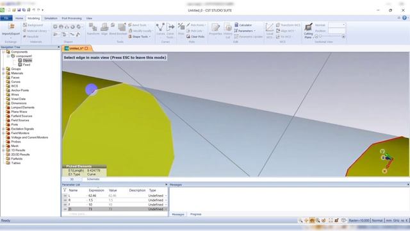Viewport: 410px width, 231px height.
Task: Close the Navigation Tree panel
Action: click(58, 47)
